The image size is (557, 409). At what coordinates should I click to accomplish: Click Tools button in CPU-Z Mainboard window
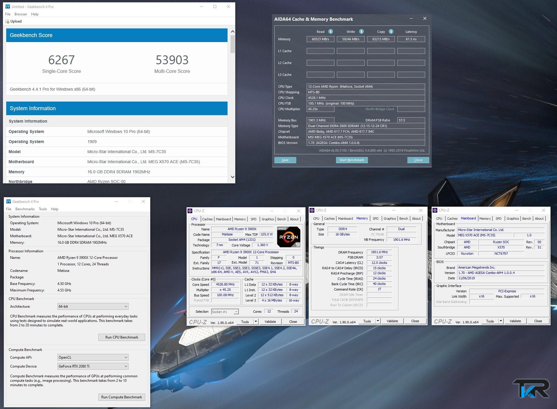(x=490, y=321)
